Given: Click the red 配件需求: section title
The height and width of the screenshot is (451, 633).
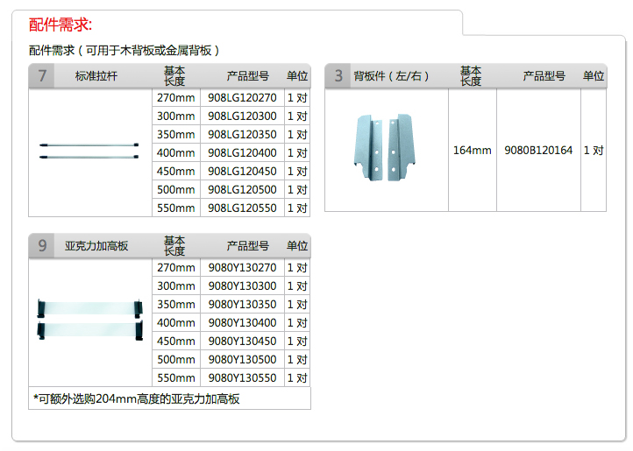Looking at the screenshot, I should [x=60, y=25].
